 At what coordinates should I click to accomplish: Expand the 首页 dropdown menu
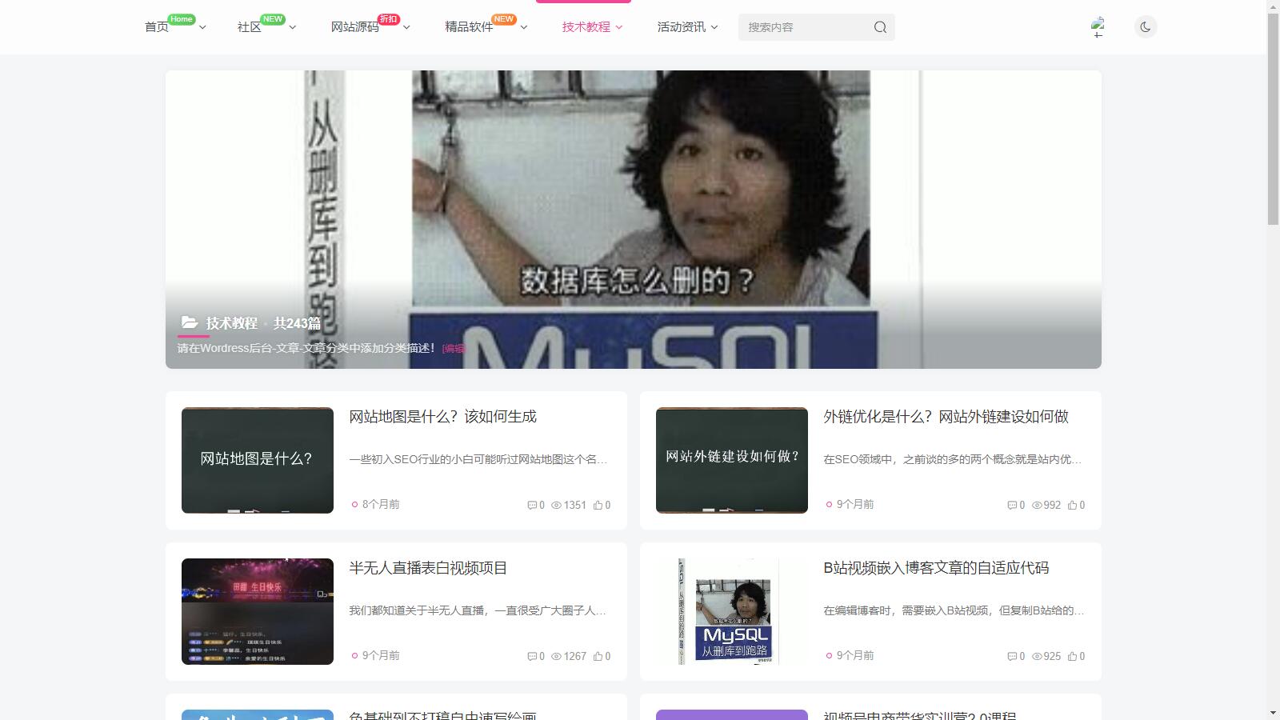(202, 27)
